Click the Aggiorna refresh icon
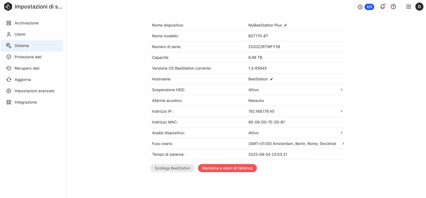 point(9,79)
